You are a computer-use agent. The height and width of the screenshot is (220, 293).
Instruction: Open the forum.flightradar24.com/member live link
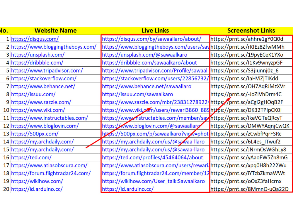click(156, 173)
